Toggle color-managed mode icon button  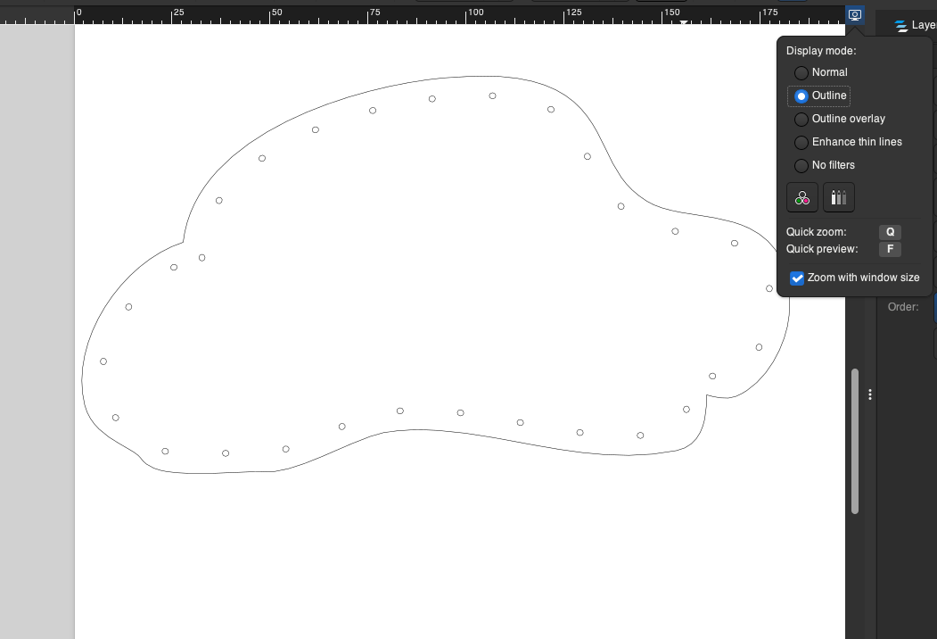[802, 197]
